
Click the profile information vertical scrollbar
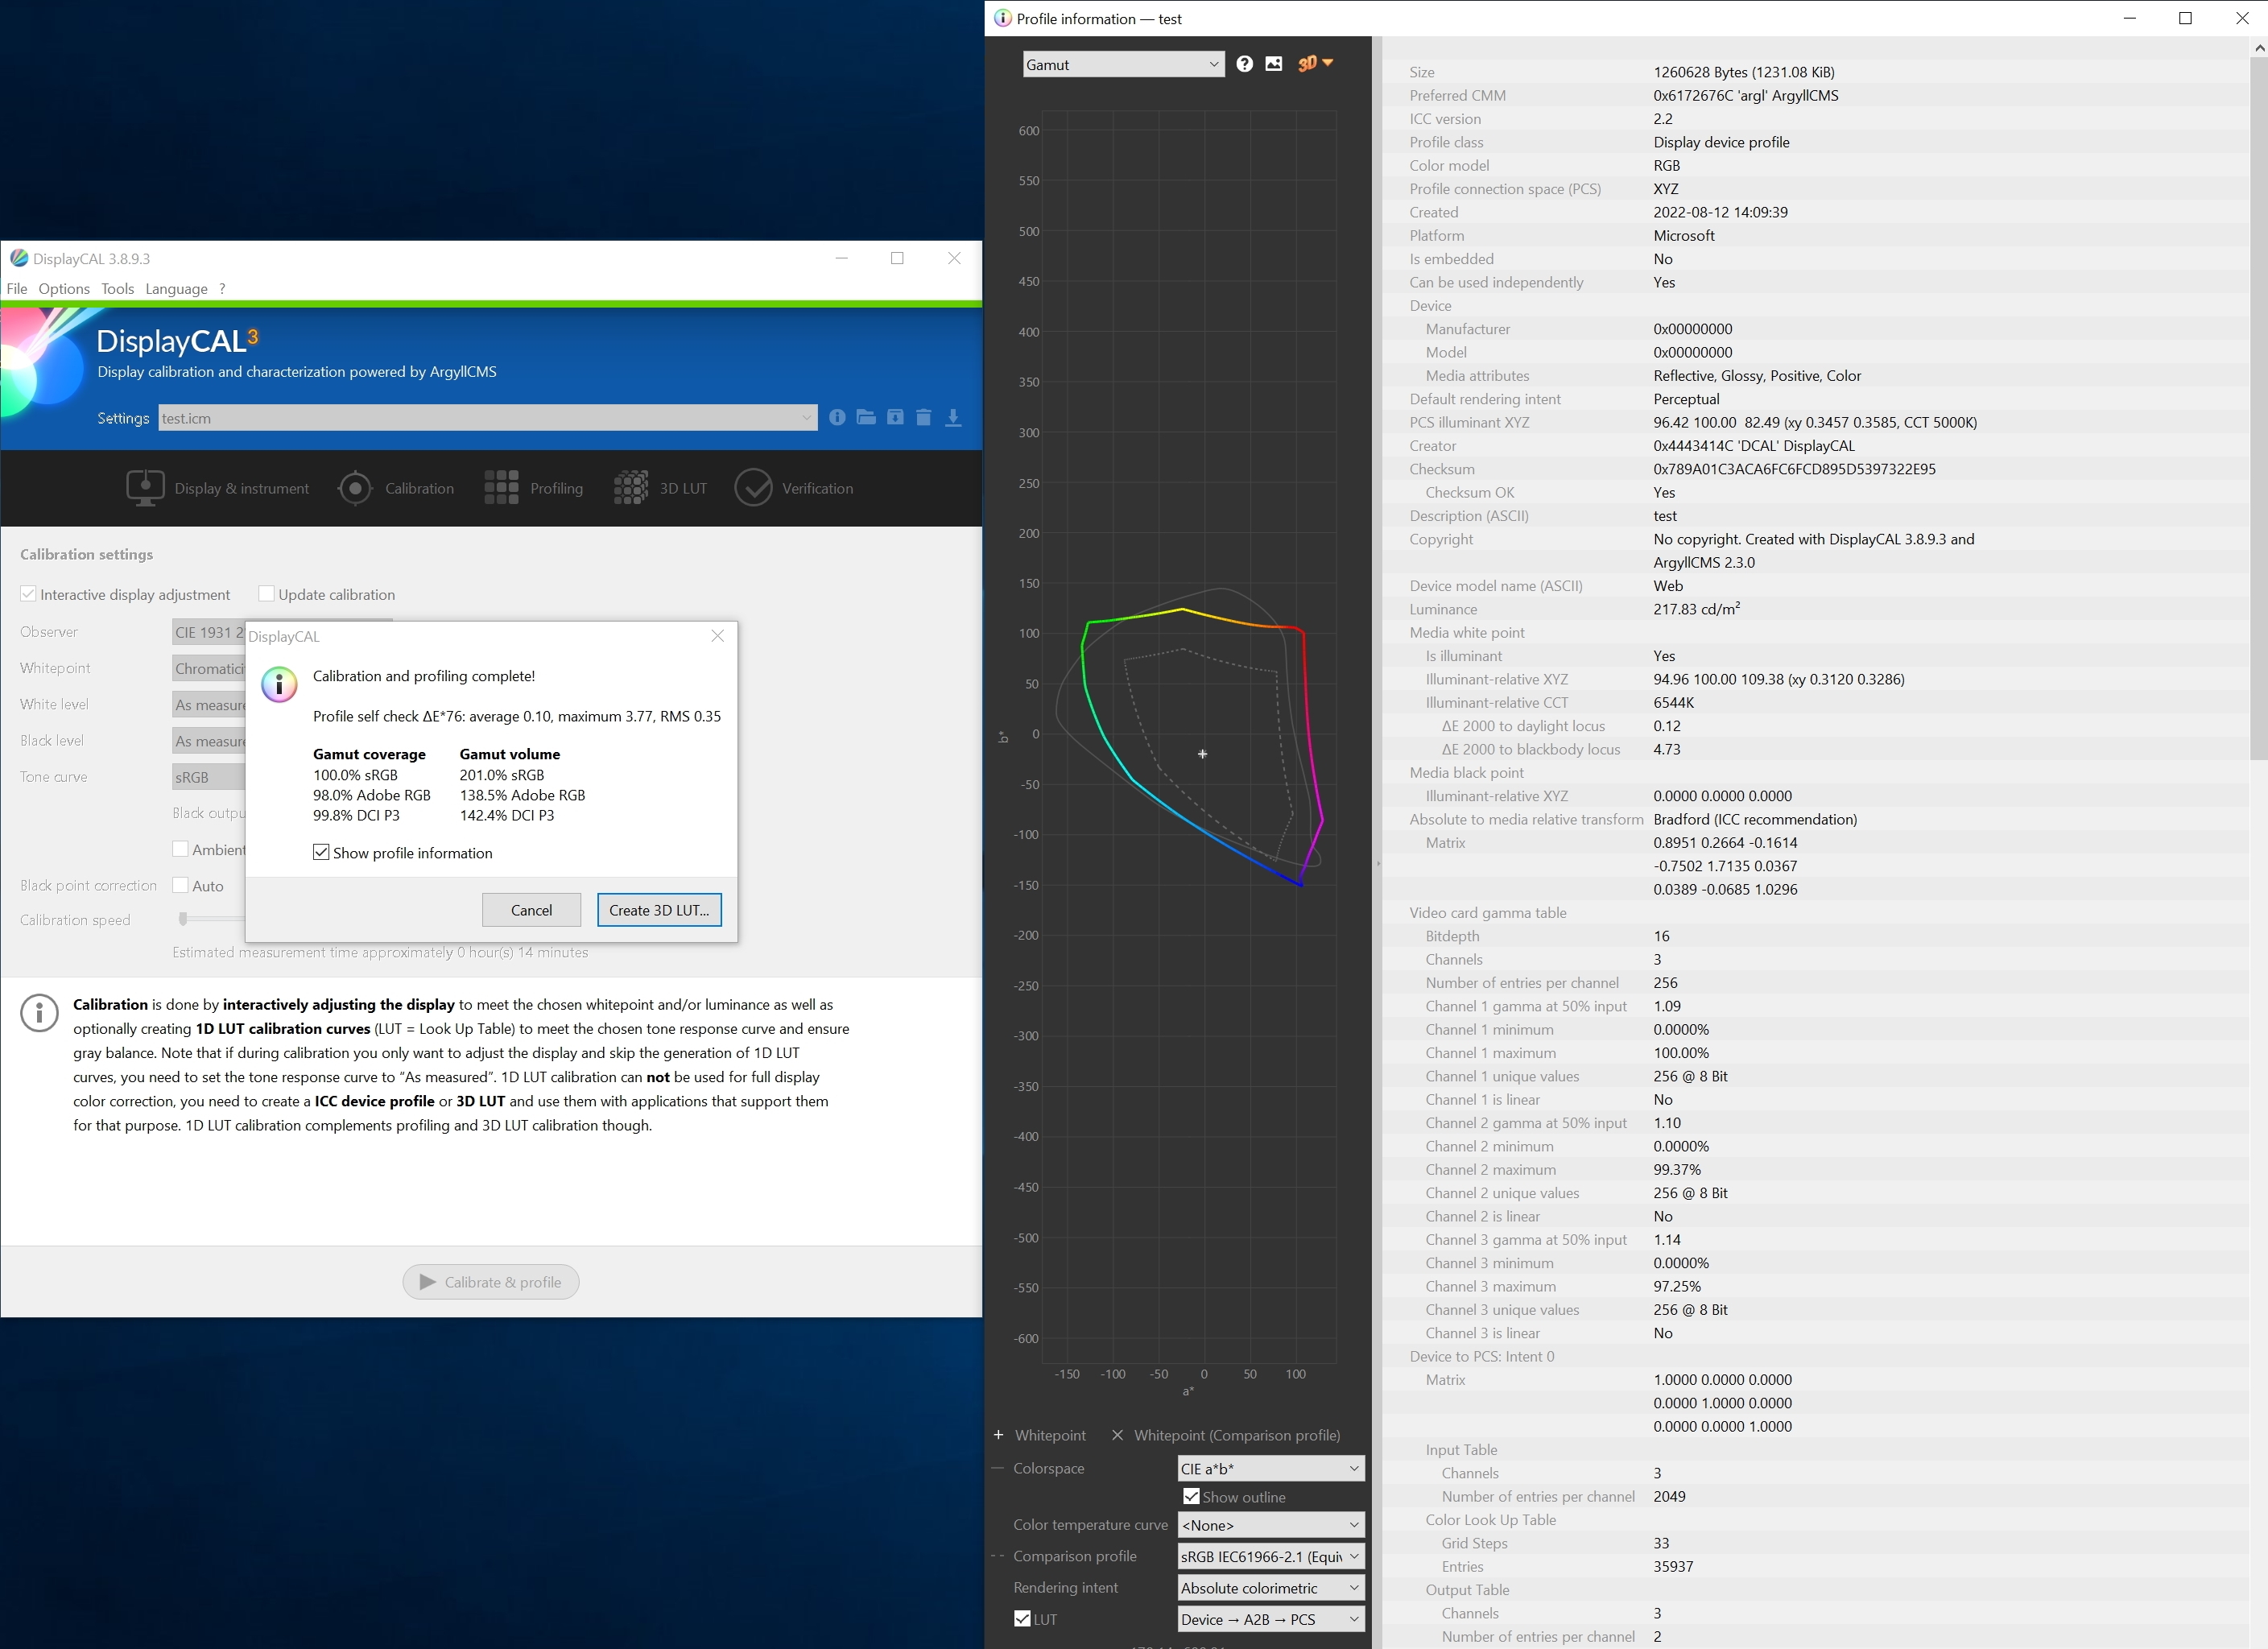pyautogui.click(x=2258, y=400)
